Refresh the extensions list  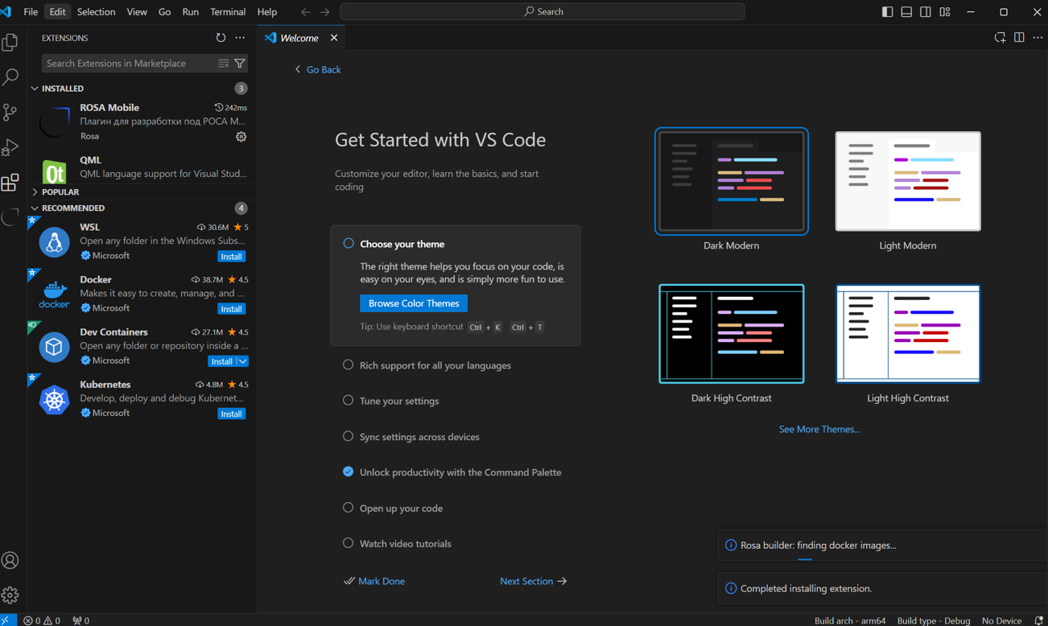click(x=221, y=38)
